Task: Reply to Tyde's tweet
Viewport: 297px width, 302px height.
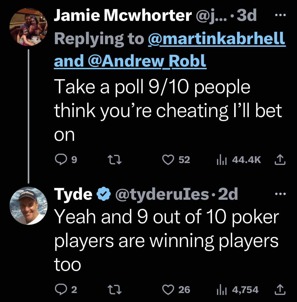Action: 66,290
